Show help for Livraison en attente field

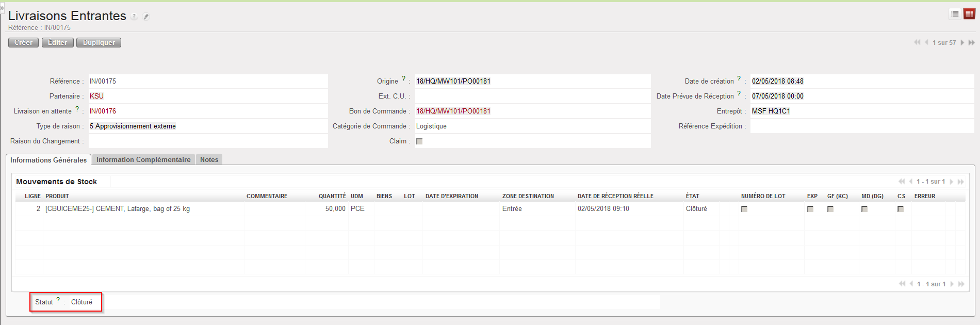click(x=77, y=108)
